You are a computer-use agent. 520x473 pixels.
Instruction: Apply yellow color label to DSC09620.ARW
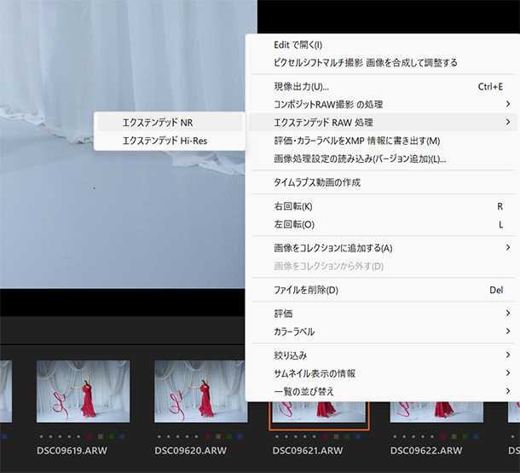click(x=218, y=436)
